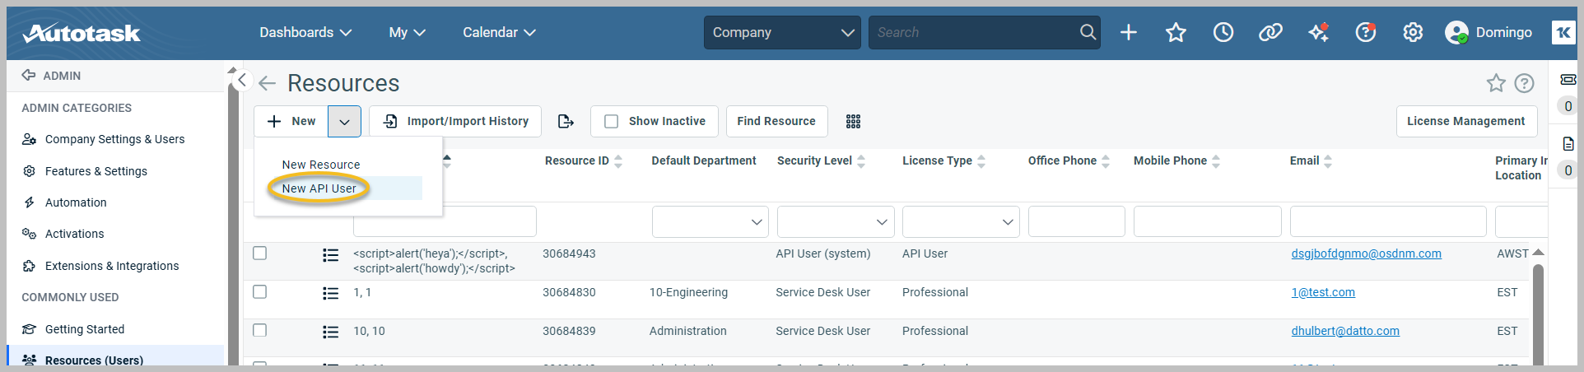This screenshot has width=1584, height=372.
Task: Expand the License Type filter dropdown
Action: [960, 222]
